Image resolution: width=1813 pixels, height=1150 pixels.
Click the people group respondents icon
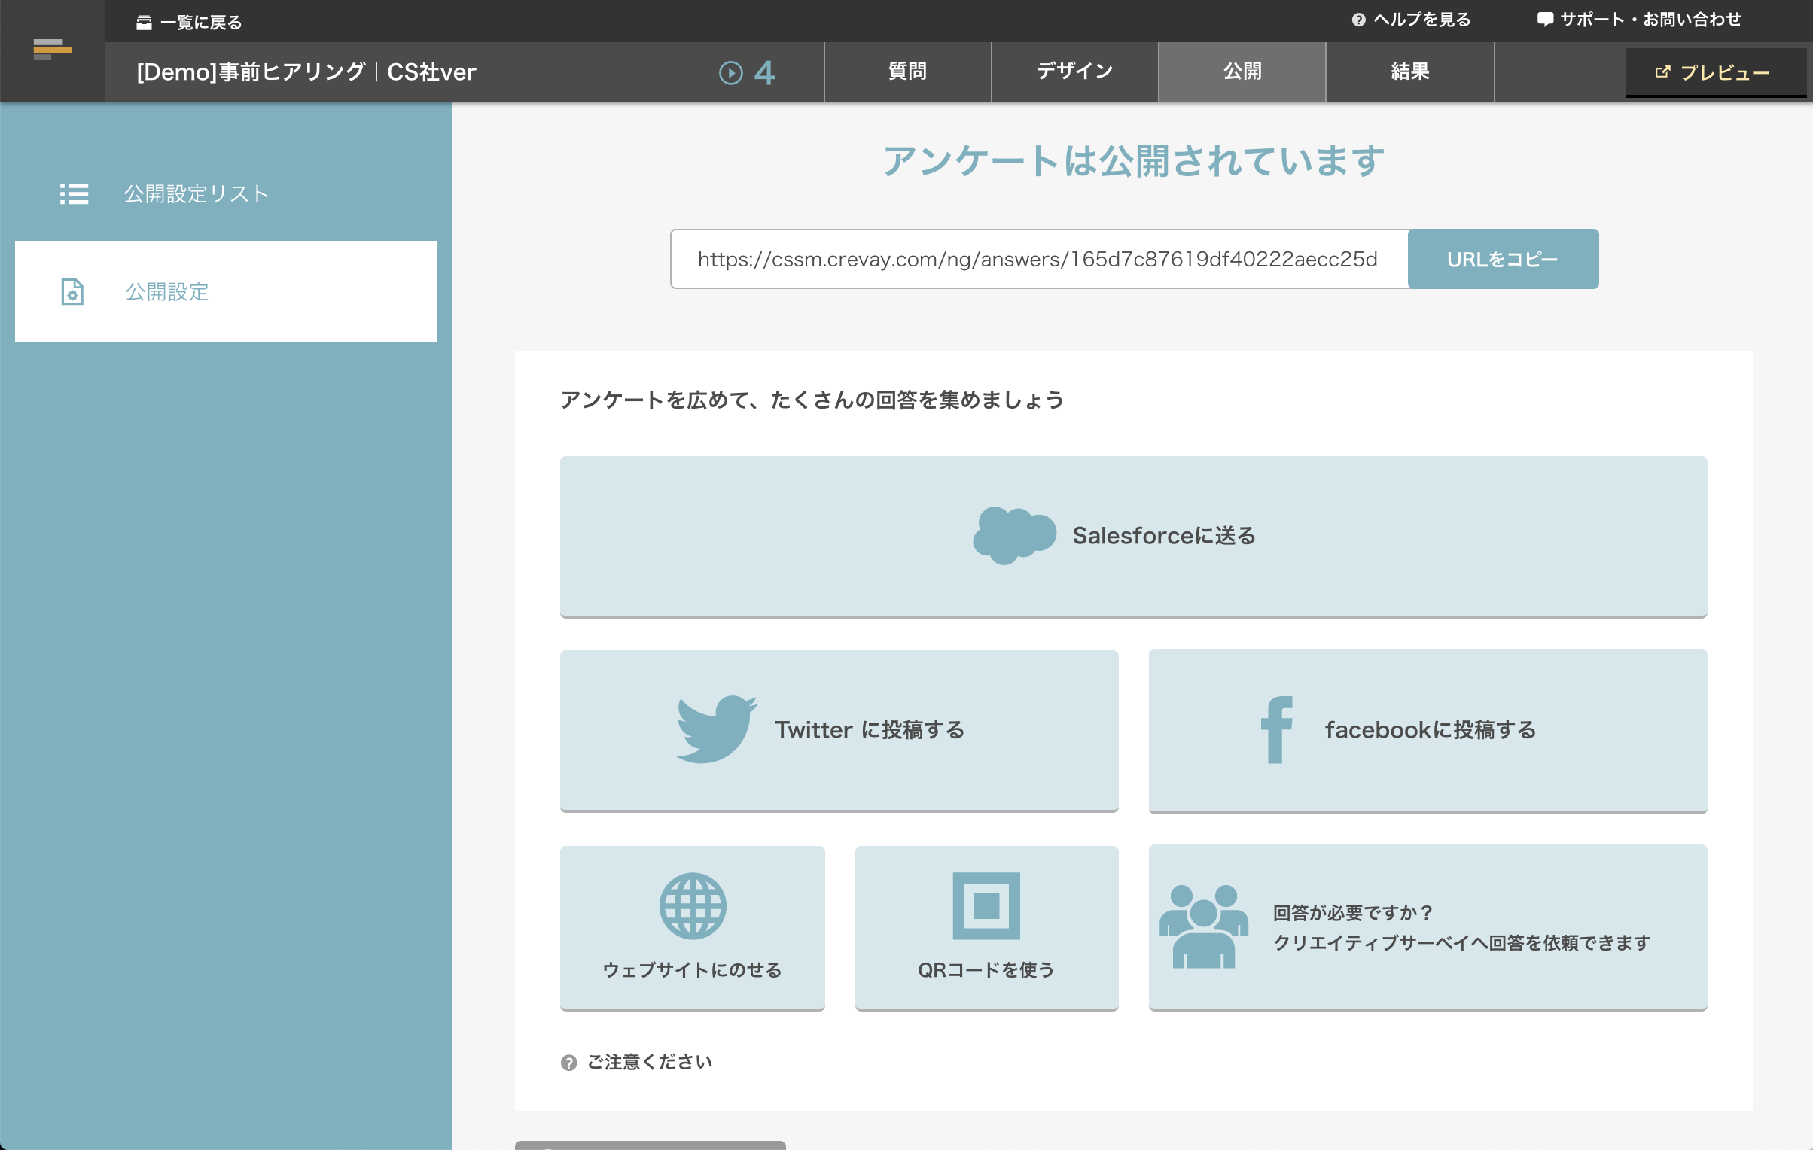coord(1203,927)
